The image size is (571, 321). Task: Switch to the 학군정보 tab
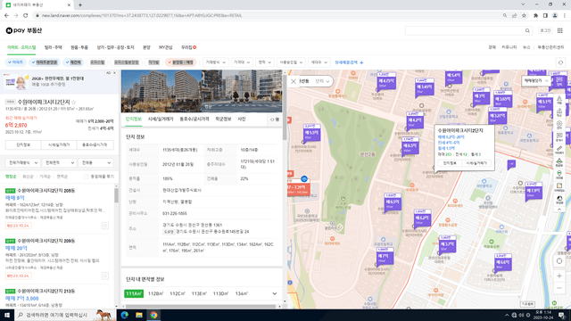(x=223, y=119)
